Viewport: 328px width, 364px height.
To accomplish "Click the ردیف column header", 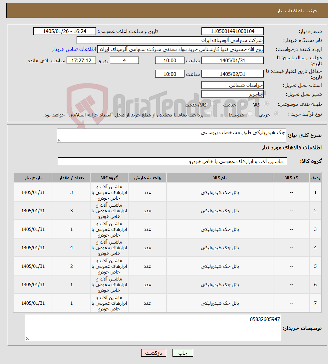I will 315,178.
